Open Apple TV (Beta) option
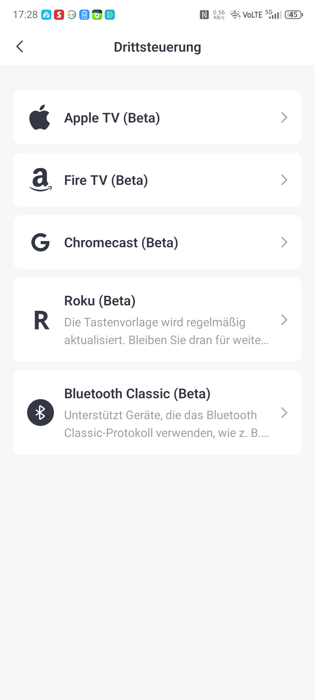315x700 pixels. pos(112,118)
